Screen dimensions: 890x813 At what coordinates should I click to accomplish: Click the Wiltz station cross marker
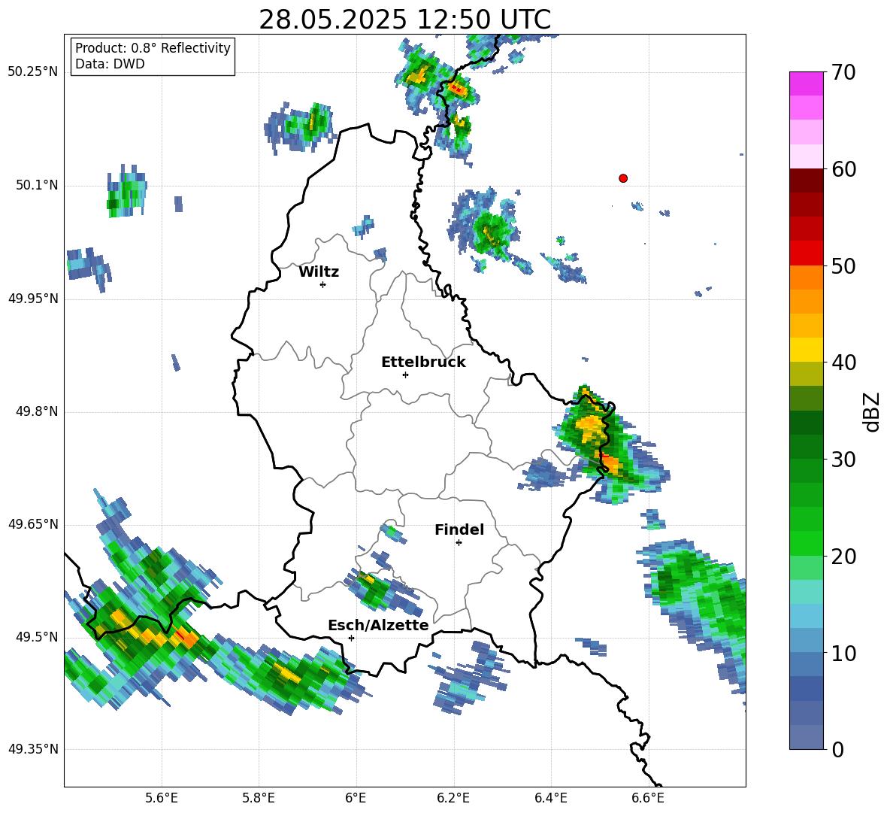click(323, 284)
